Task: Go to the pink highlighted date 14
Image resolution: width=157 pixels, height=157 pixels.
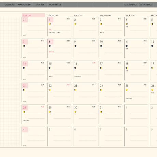Action: (x=25, y=63)
